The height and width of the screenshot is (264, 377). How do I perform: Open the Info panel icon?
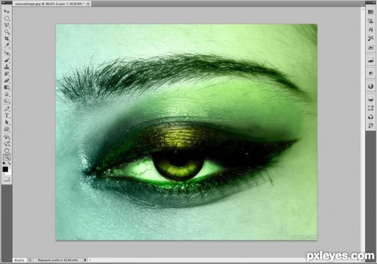[x=371, y=86]
